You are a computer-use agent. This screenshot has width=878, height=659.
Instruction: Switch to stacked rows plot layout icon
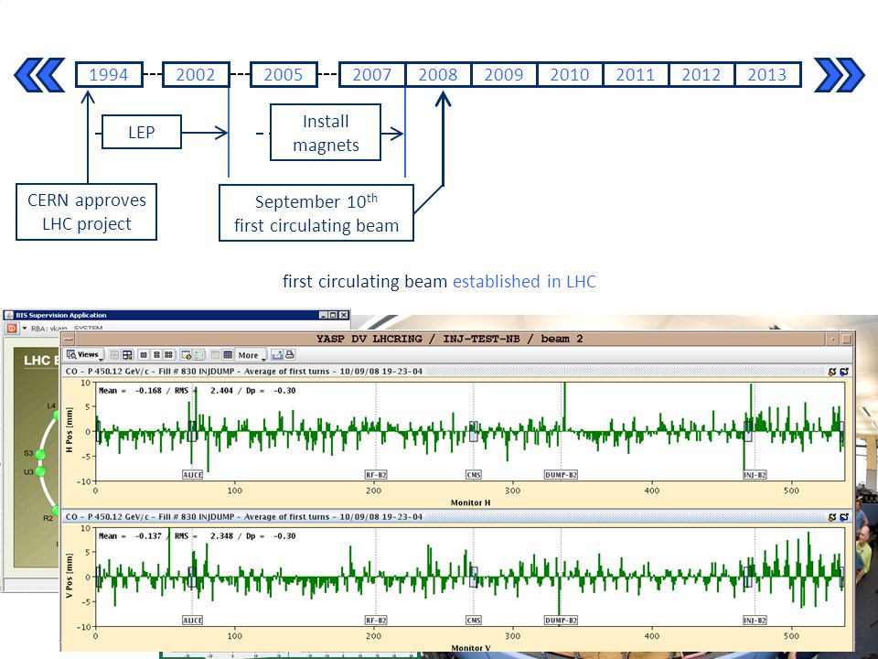pos(156,355)
